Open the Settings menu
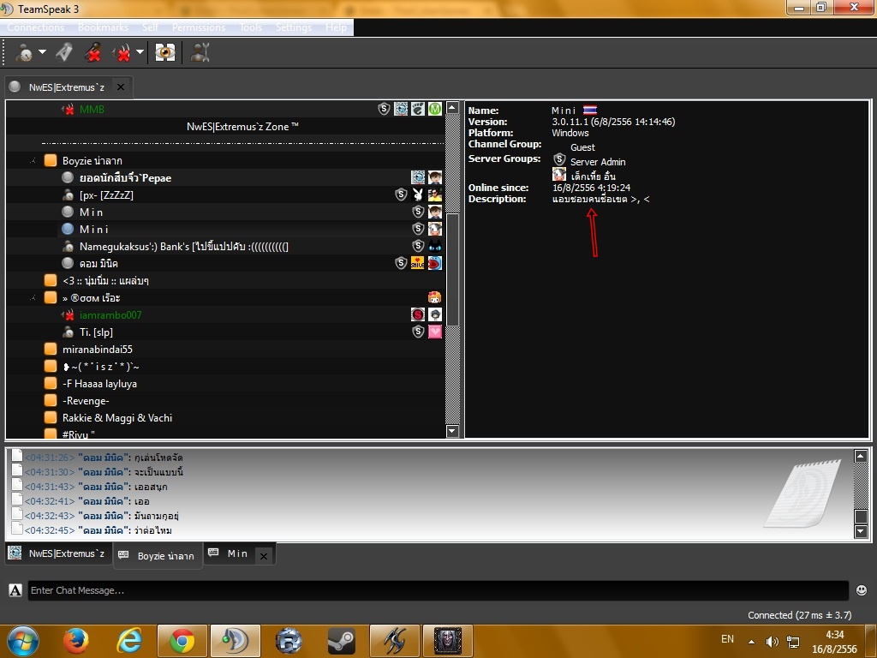This screenshot has height=658, width=877. tap(294, 27)
